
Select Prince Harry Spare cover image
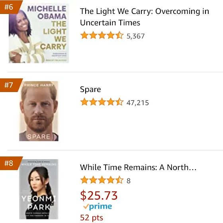39,111
